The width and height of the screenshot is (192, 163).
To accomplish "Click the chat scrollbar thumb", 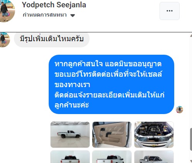I will coord(191,139).
